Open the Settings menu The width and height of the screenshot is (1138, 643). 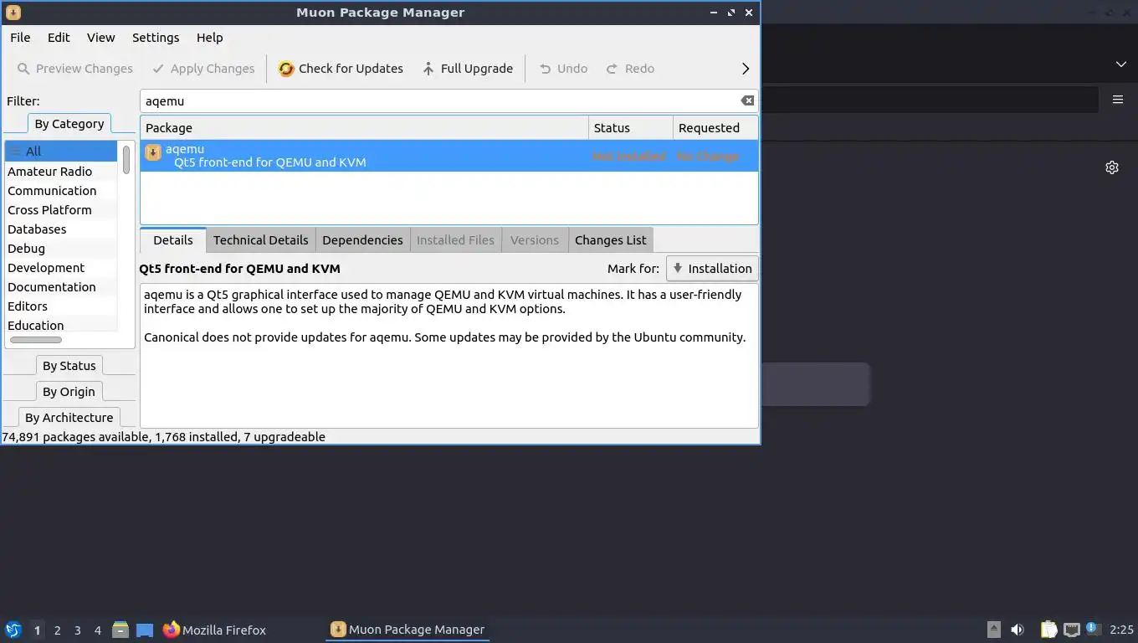coord(156,38)
